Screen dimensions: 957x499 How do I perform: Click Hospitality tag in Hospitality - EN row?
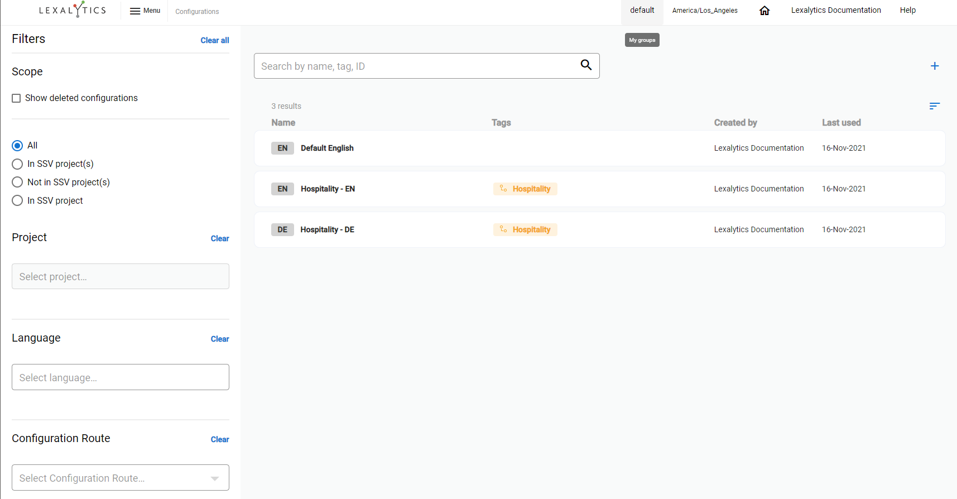click(x=525, y=189)
